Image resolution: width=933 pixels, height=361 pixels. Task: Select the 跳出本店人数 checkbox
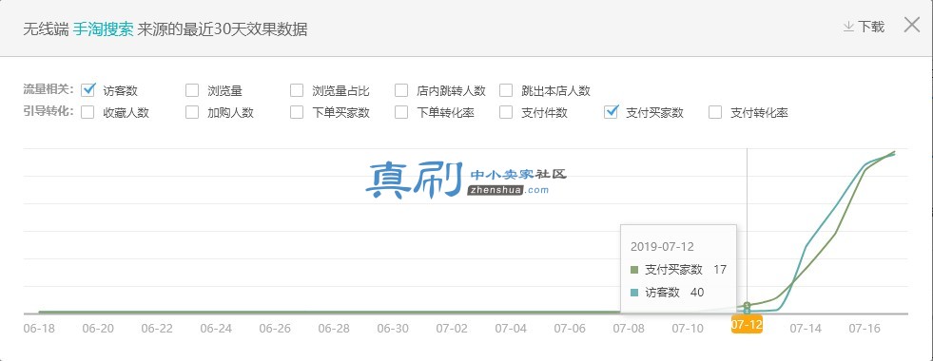506,91
